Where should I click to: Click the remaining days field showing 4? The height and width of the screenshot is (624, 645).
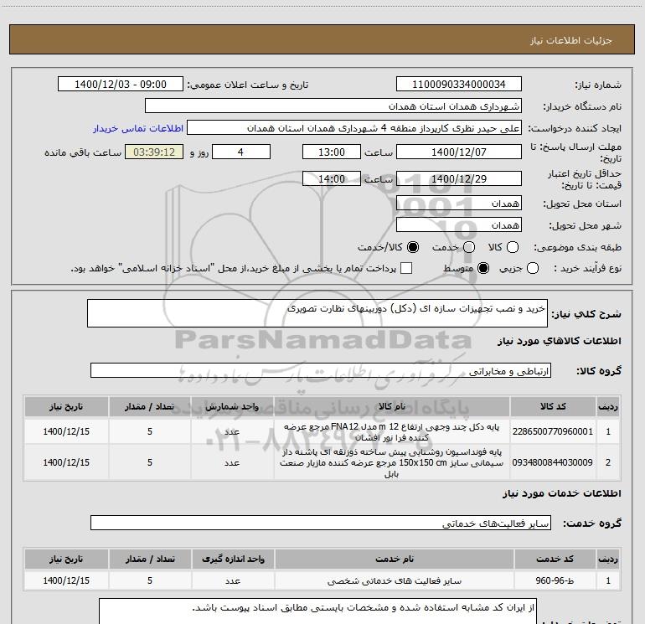(x=241, y=152)
